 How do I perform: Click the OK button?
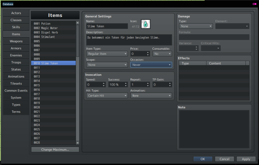point(203,159)
